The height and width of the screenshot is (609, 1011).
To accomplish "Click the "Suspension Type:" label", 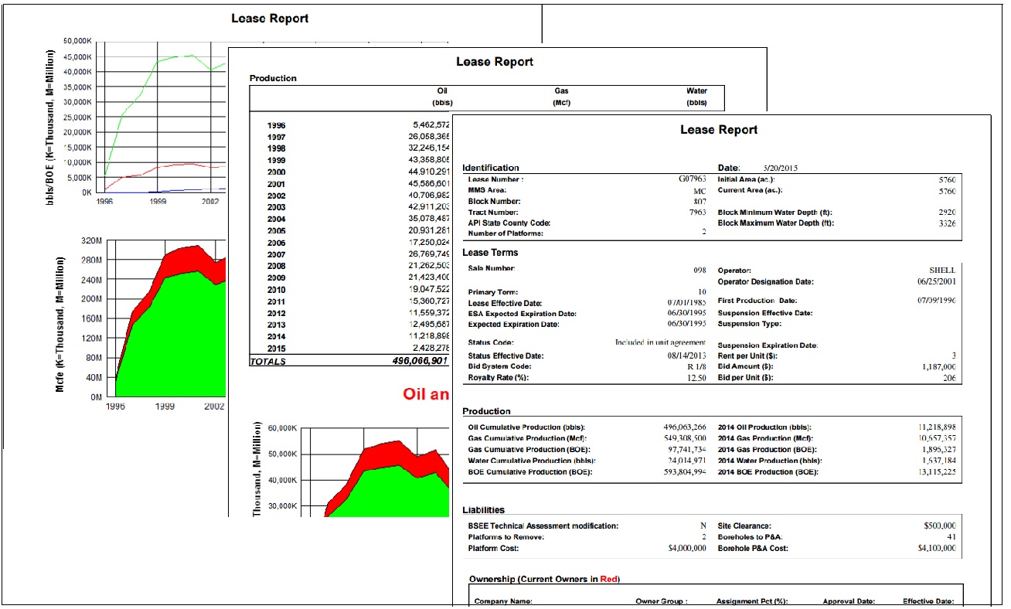I will click(749, 324).
